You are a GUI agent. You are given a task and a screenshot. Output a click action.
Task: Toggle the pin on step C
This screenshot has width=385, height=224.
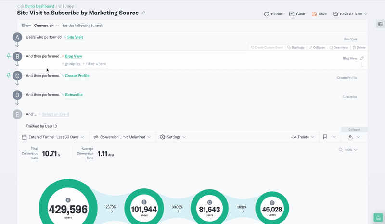pos(8,75)
